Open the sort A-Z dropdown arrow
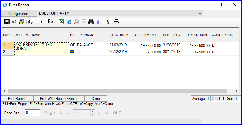This screenshot has height=125, width=242. 34,22
